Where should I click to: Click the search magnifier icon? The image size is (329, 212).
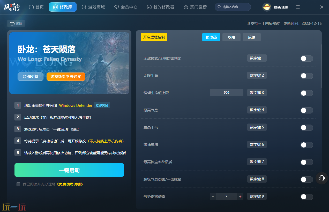(x=219, y=7)
